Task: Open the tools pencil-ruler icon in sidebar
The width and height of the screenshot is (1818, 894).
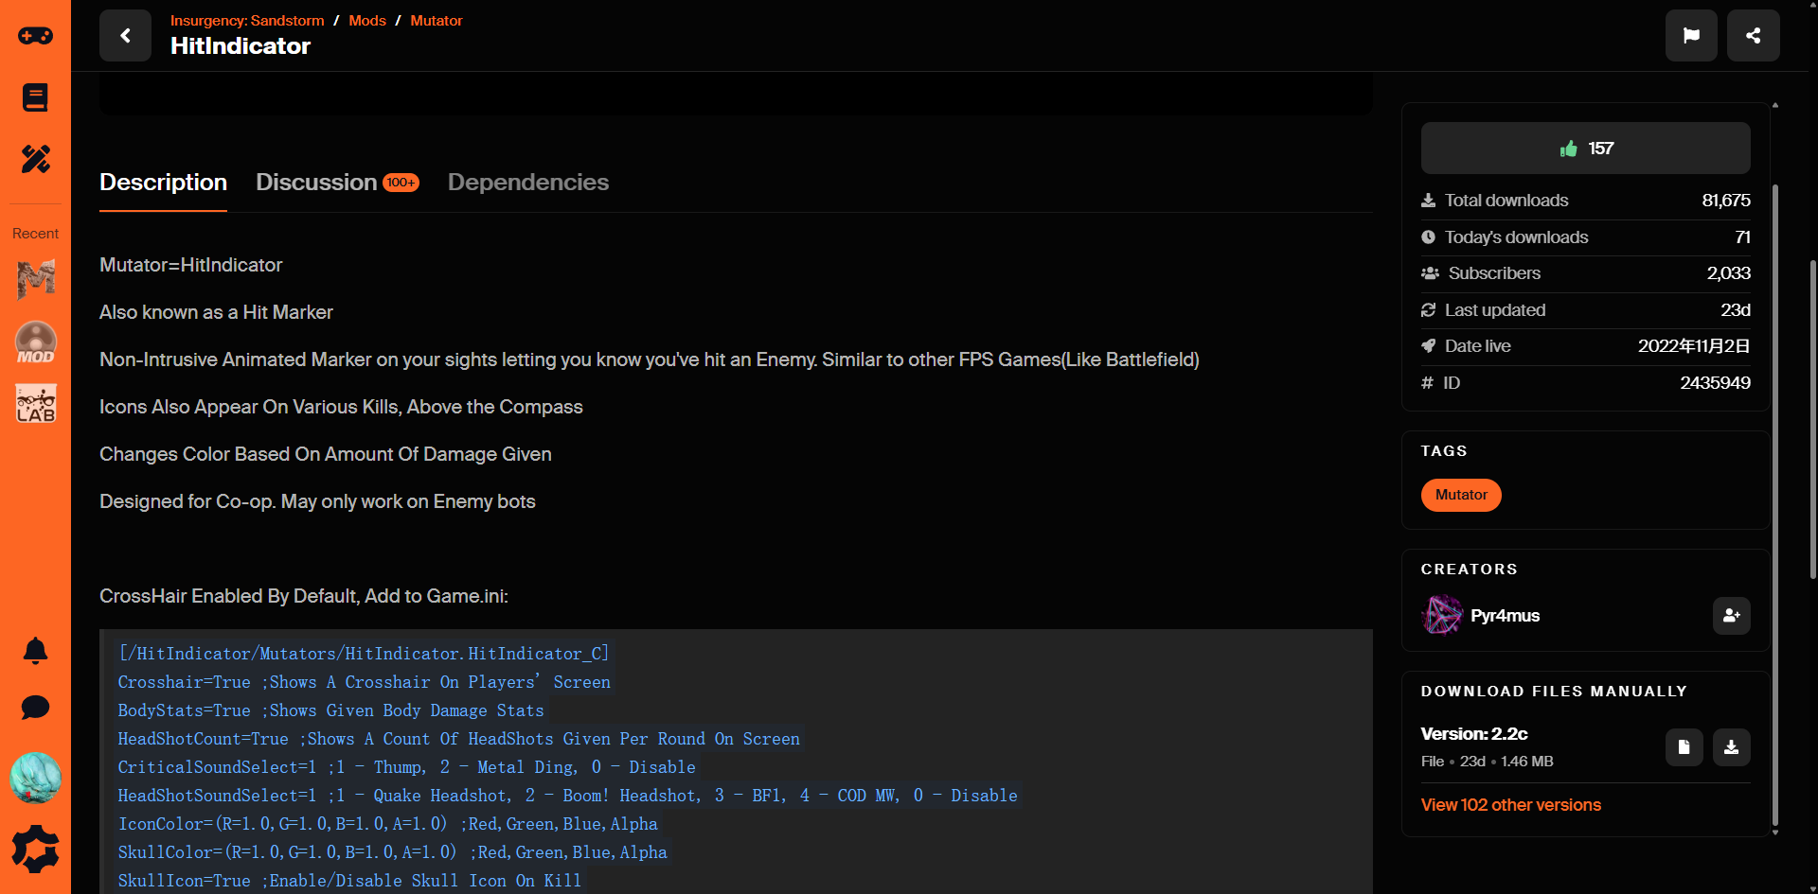Action: pos(35,159)
